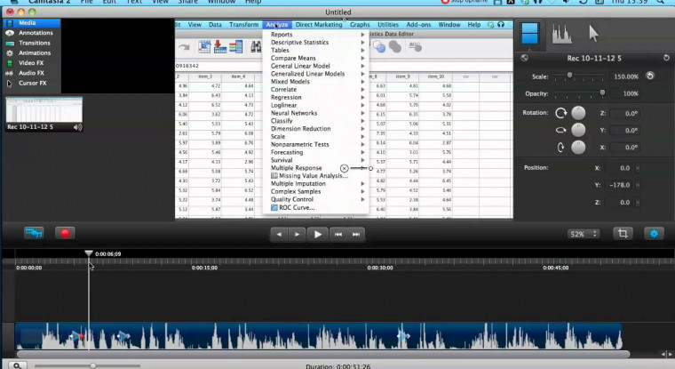Reset visual properties with top-right arrow icon
This screenshot has width=675, height=369.
click(666, 58)
